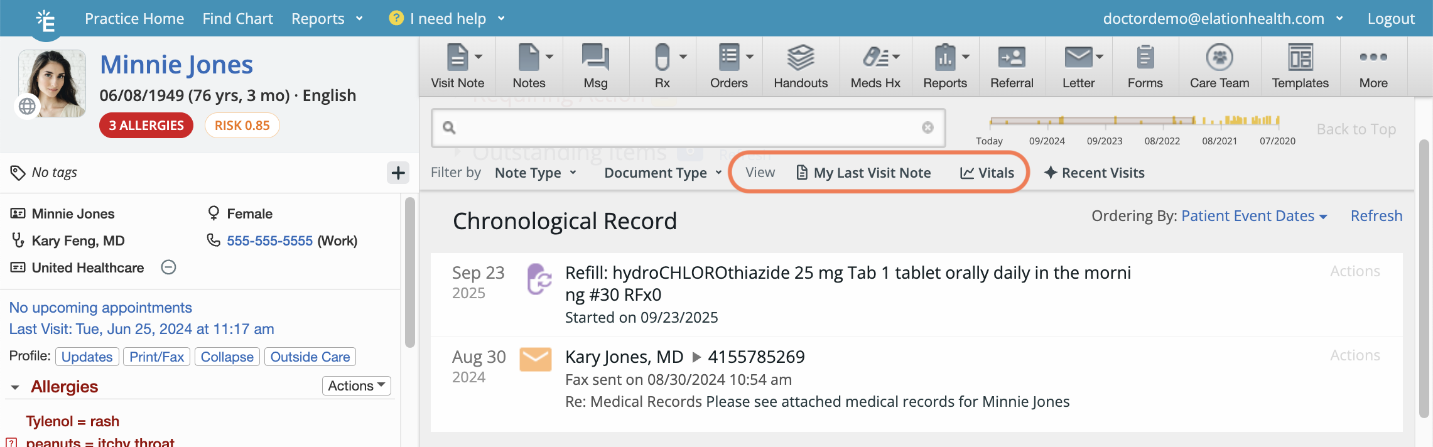Click the 09/2023 marker on the timeline
Screen dimensions: 1433x447
pyautogui.click(x=1105, y=141)
